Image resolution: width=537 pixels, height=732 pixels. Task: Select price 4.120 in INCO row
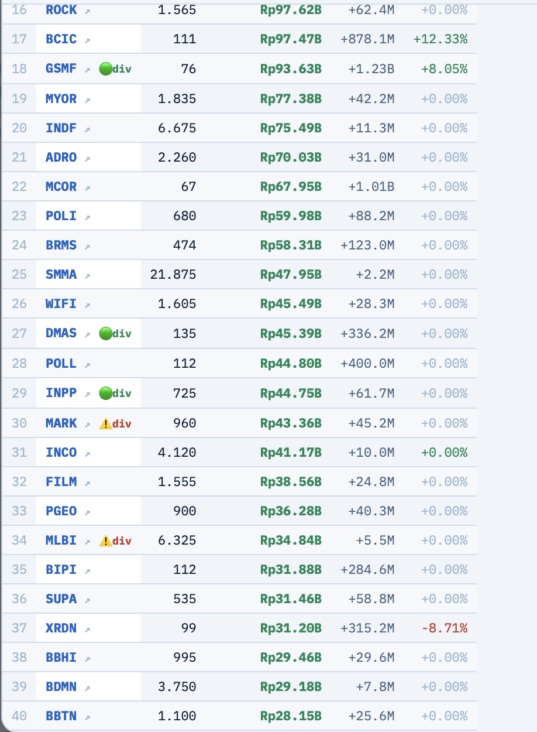click(x=177, y=452)
